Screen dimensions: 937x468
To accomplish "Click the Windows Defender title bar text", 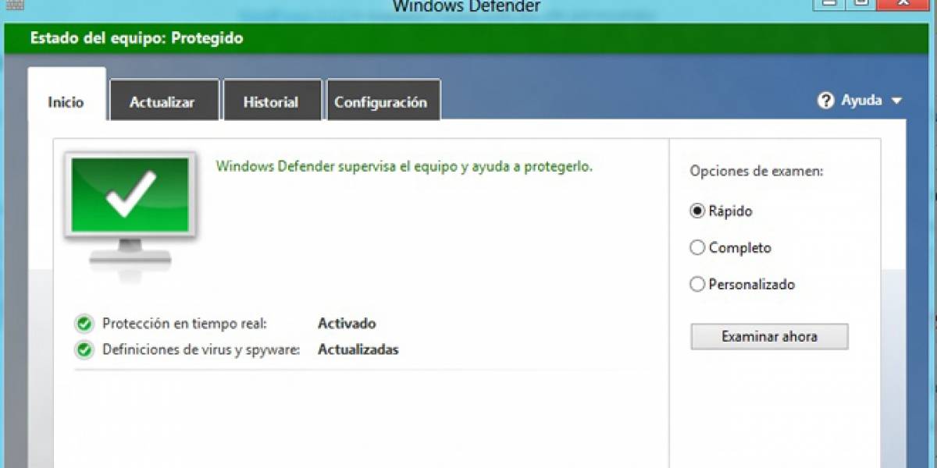I will point(466,6).
